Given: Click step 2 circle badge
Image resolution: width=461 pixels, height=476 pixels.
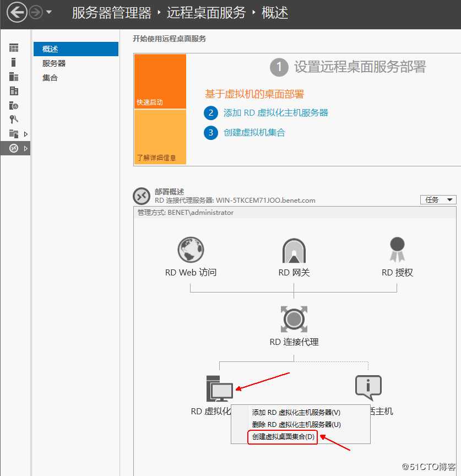Looking at the screenshot, I should tap(211, 113).
